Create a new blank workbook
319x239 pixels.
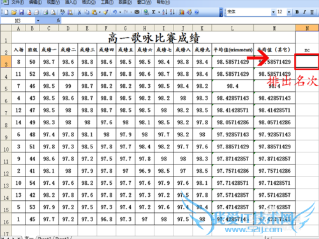click(x=6, y=12)
